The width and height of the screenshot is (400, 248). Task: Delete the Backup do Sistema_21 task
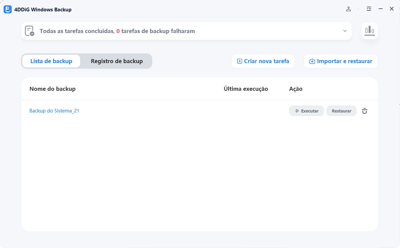[x=365, y=111]
